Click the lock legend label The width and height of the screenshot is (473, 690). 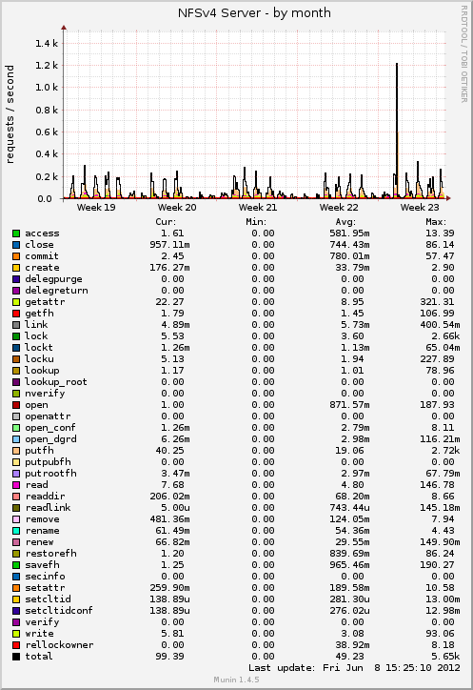[36, 336]
